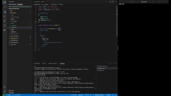The width and height of the screenshot is (171, 96).
Task: Open the Search view in the activity bar
Action: point(5,7)
